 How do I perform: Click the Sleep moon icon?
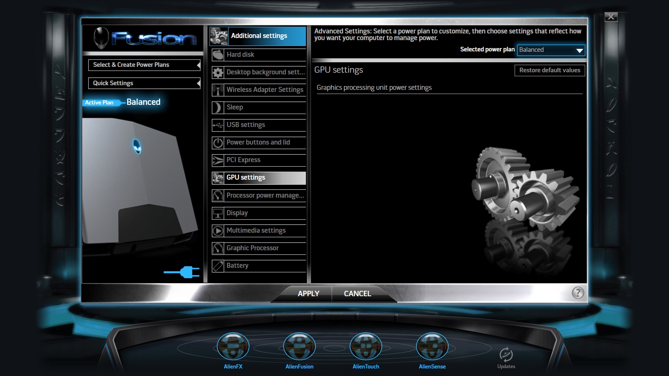[218, 107]
